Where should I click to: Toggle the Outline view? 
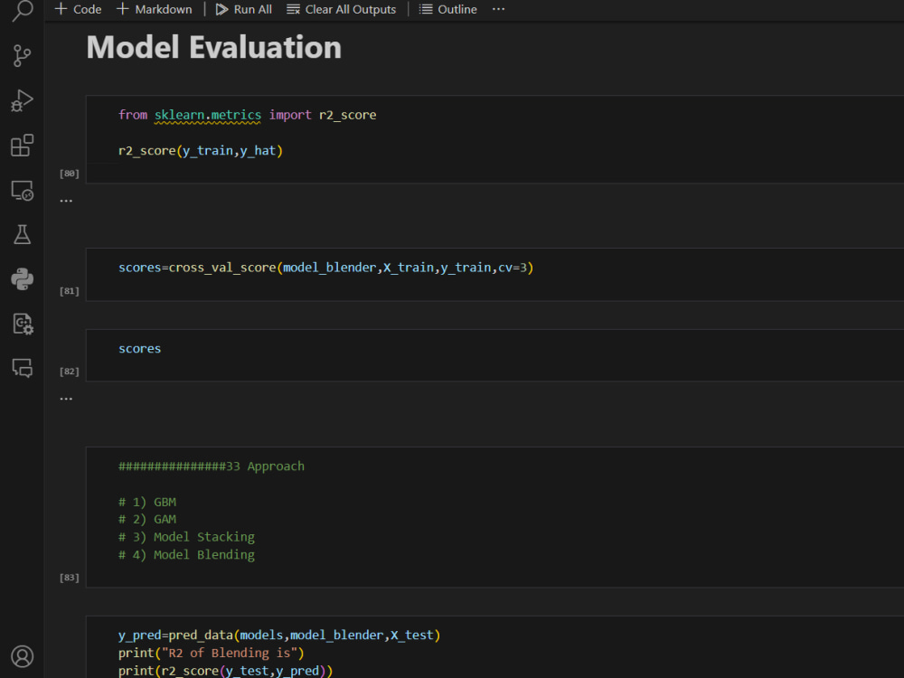447,9
